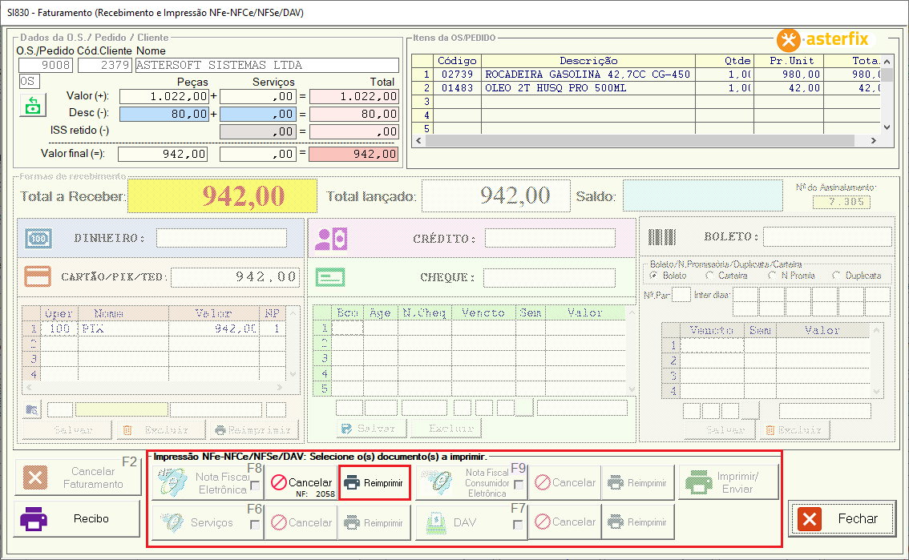Click Reimprimir under the card payments grid
The height and width of the screenshot is (560, 909).
253,429
